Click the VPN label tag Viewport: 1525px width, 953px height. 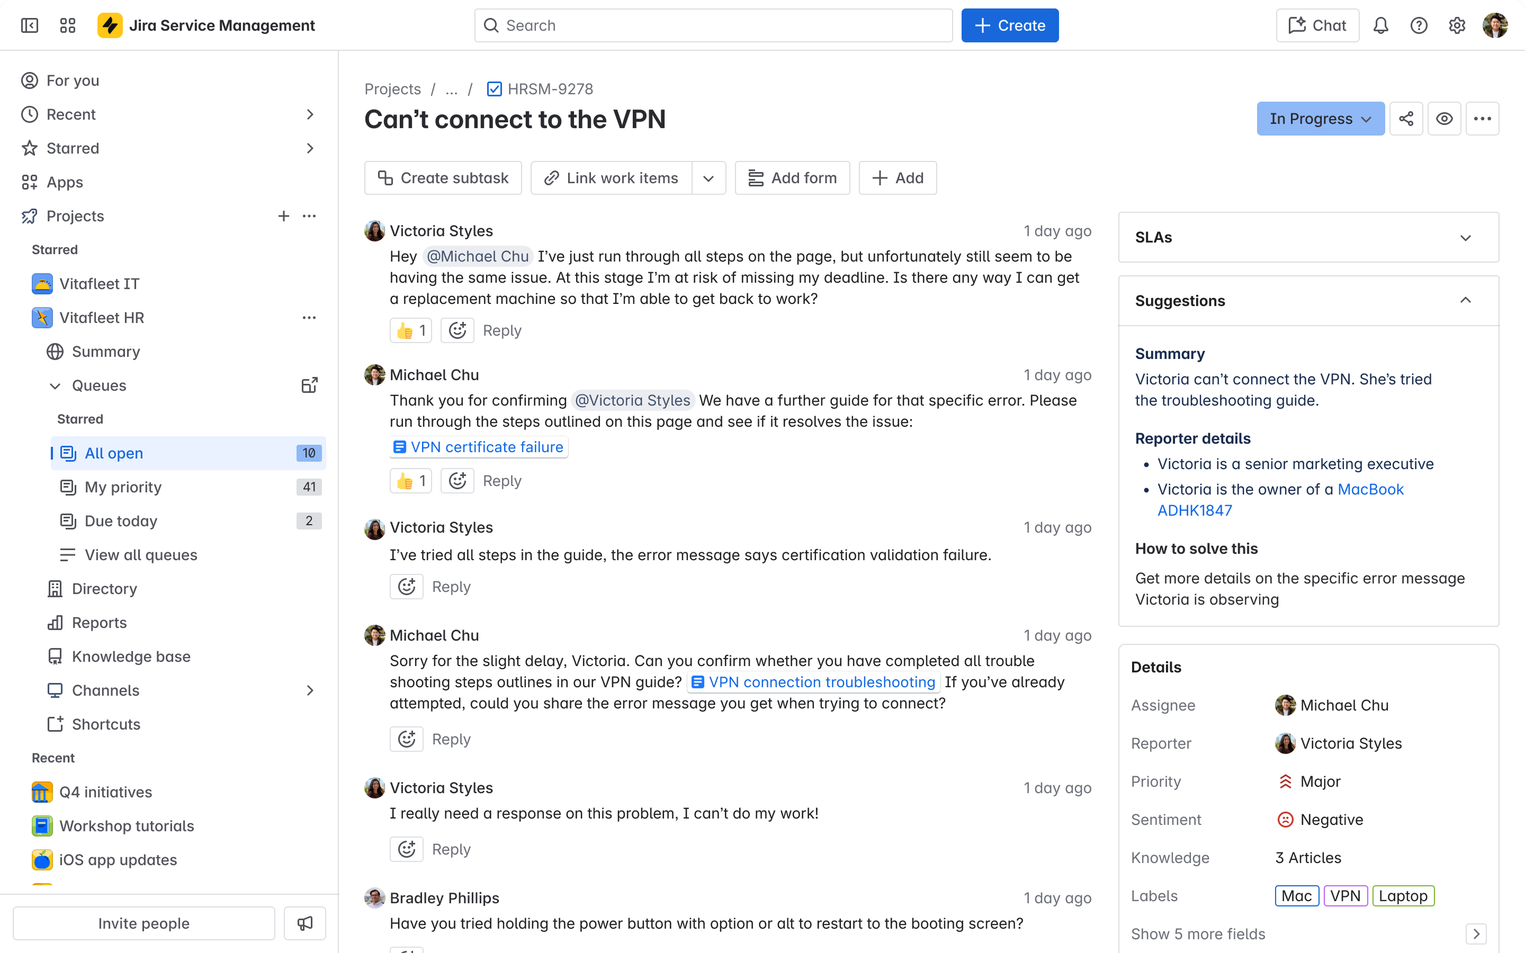point(1345,896)
